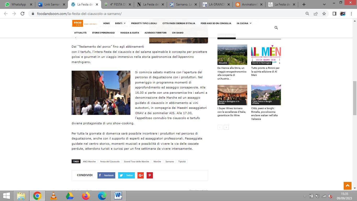Share the article on Twitter
This screenshot has width=357, height=201.
[126, 175]
